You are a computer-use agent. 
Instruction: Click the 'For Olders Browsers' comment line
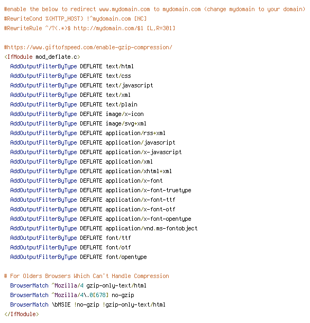86,276
